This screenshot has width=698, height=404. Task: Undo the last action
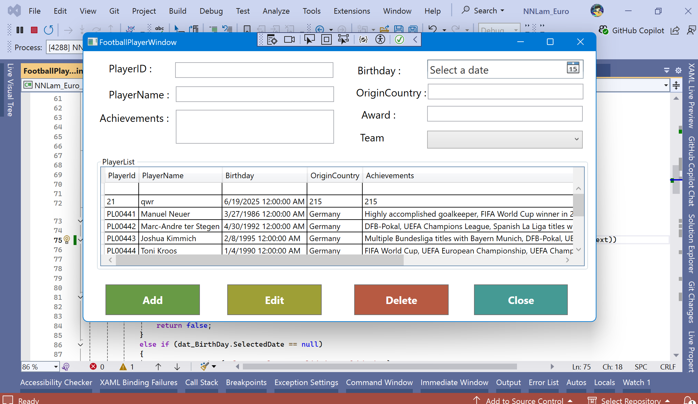pos(433,29)
